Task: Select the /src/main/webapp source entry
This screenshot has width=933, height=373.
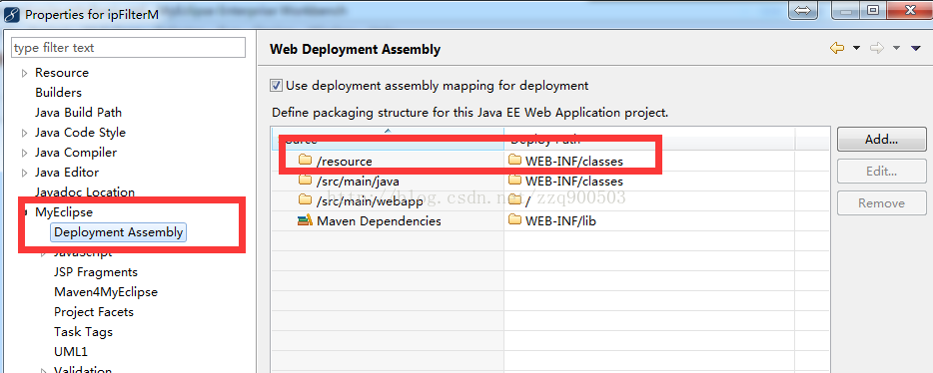Action: click(x=371, y=201)
